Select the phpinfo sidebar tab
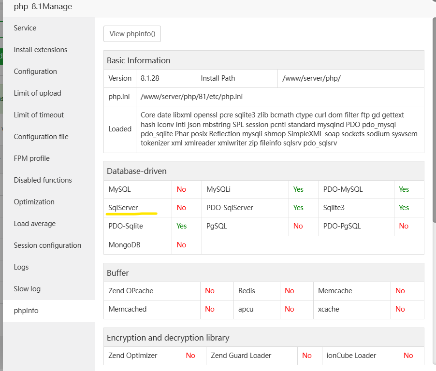The height and width of the screenshot is (371, 436). coord(26,311)
